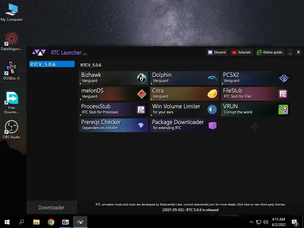This screenshot has width=304, height=228.
Task: Click the melonDS red diamond icon
Action: pyautogui.click(x=142, y=94)
